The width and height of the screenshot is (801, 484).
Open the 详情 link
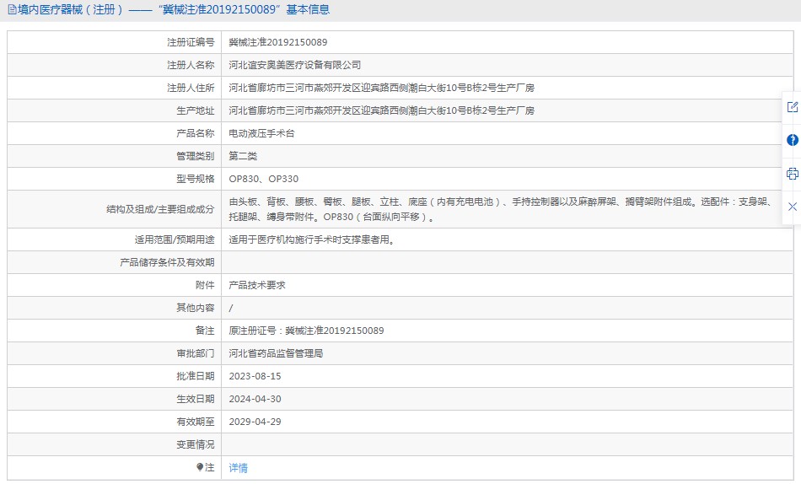(238, 468)
